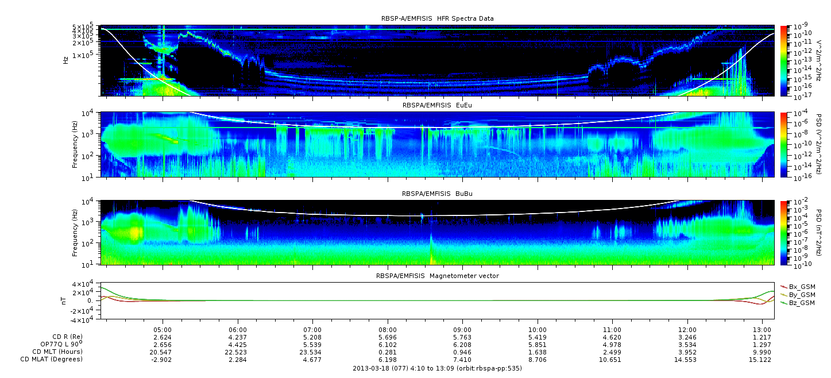The height and width of the screenshot is (378, 831).
Task: Click the By_GSM yellow legend line marker
Action: click(x=784, y=294)
